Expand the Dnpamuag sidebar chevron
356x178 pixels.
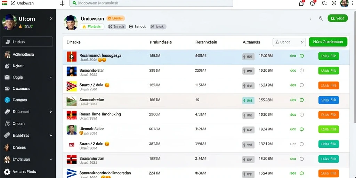point(51,159)
